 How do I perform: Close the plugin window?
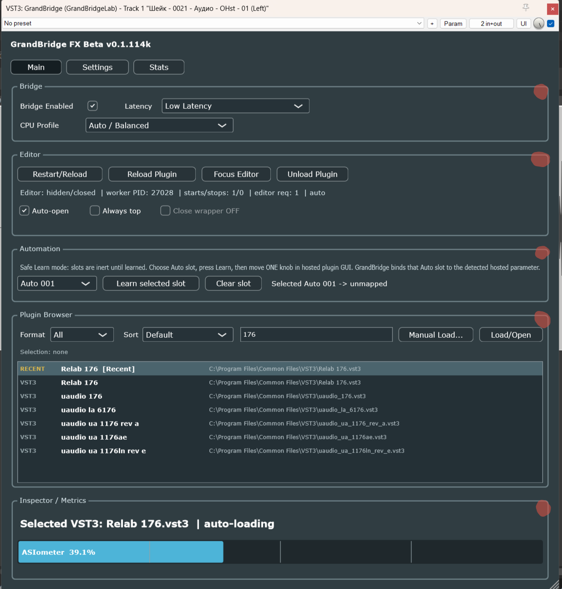click(x=552, y=9)
